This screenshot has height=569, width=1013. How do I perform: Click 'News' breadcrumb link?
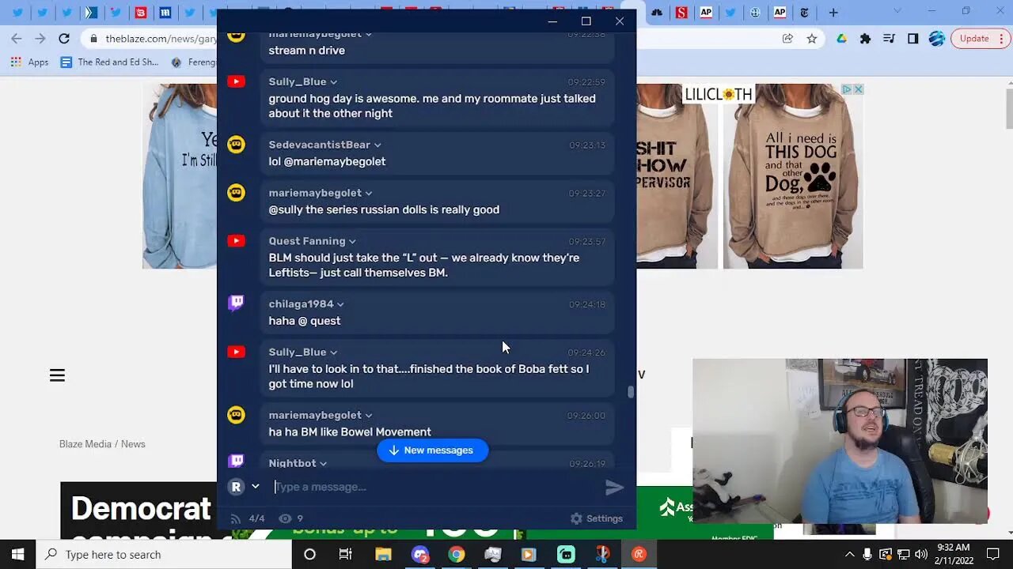133,444
